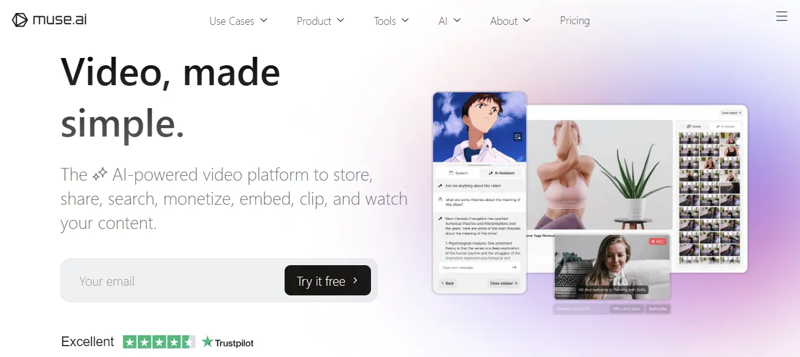Expand the Use Cases dropdown

(x=238, y=21)
